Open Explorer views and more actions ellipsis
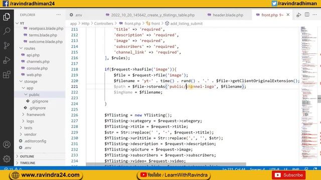 pos(59,14)
